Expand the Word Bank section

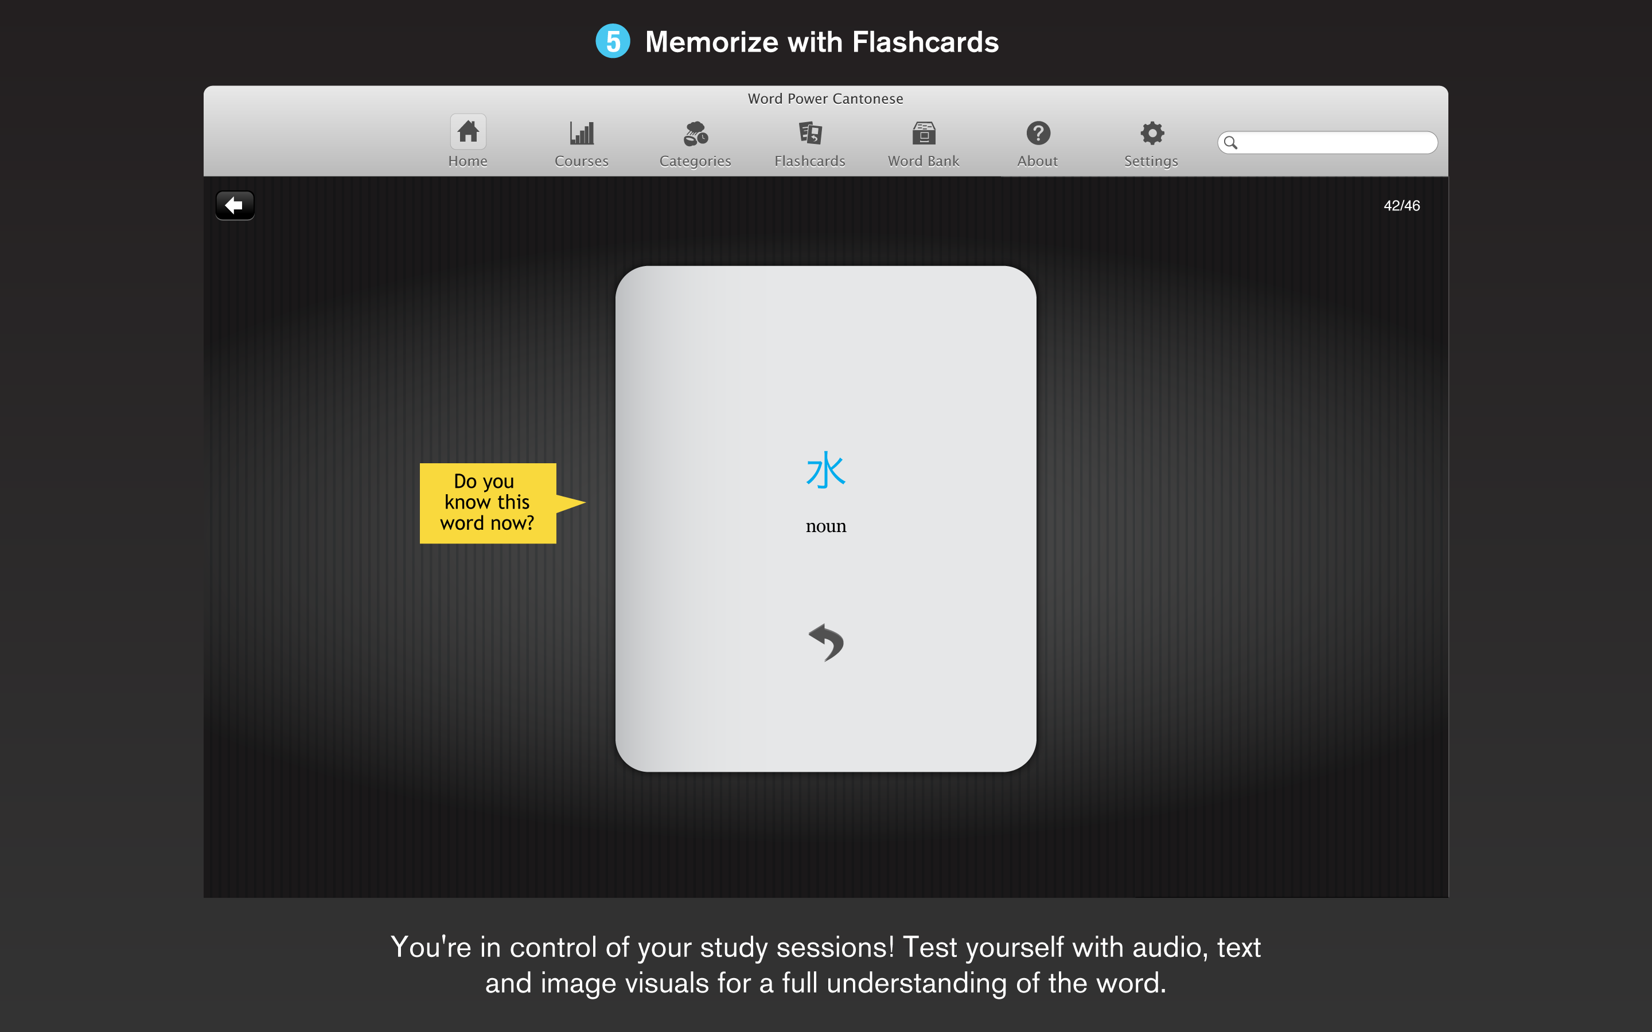(922, 143)
